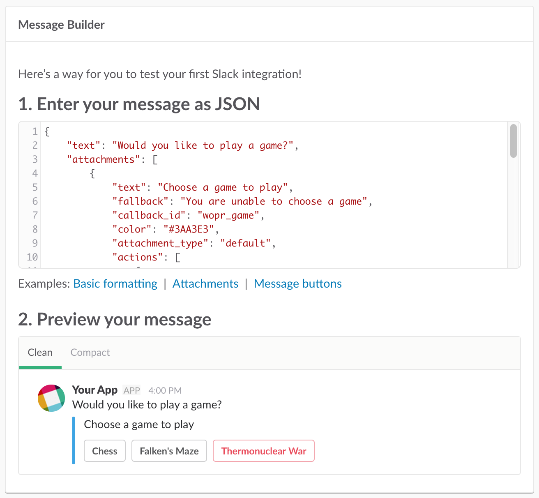Viewport: 539px width, 498px height.
Task: Click the Message Builder heading
Action: pyautogui.click(x=61, y=24)
